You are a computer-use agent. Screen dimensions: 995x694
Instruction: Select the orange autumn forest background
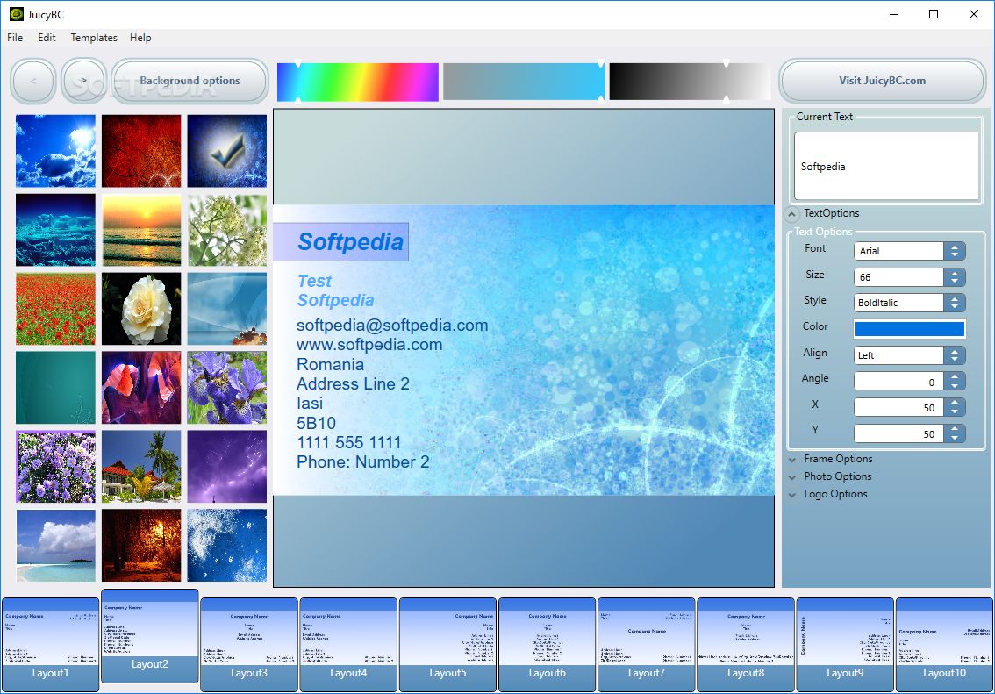(x=141, y=546)
